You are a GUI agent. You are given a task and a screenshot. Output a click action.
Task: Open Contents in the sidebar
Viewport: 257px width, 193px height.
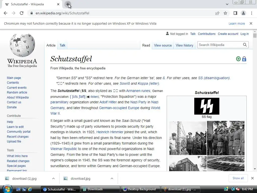point(13,82)
